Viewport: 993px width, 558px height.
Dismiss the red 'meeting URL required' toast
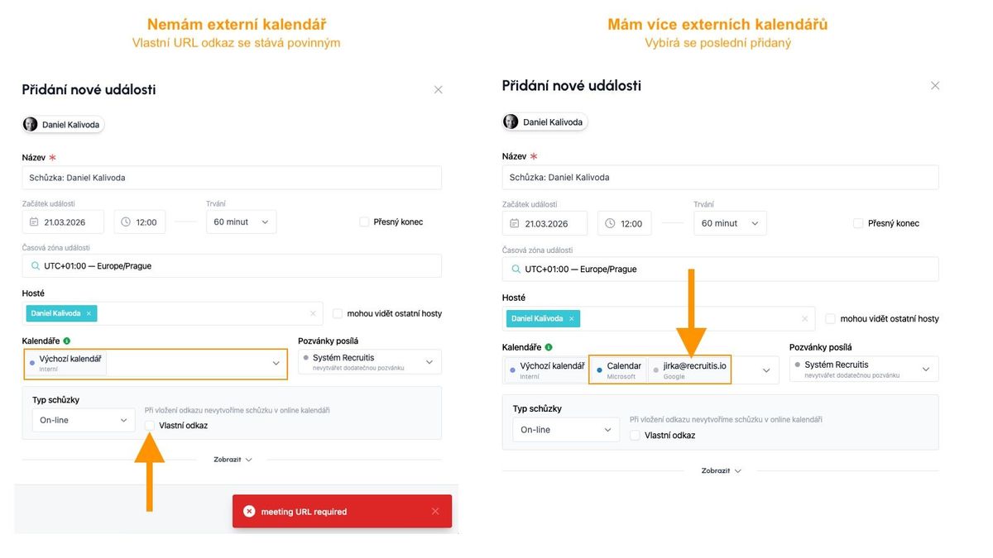pos(435,512)
